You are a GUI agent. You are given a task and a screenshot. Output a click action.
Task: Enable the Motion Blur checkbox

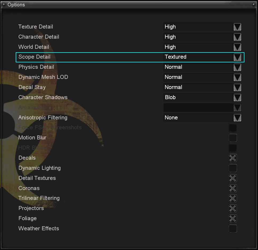click(233, 138)
